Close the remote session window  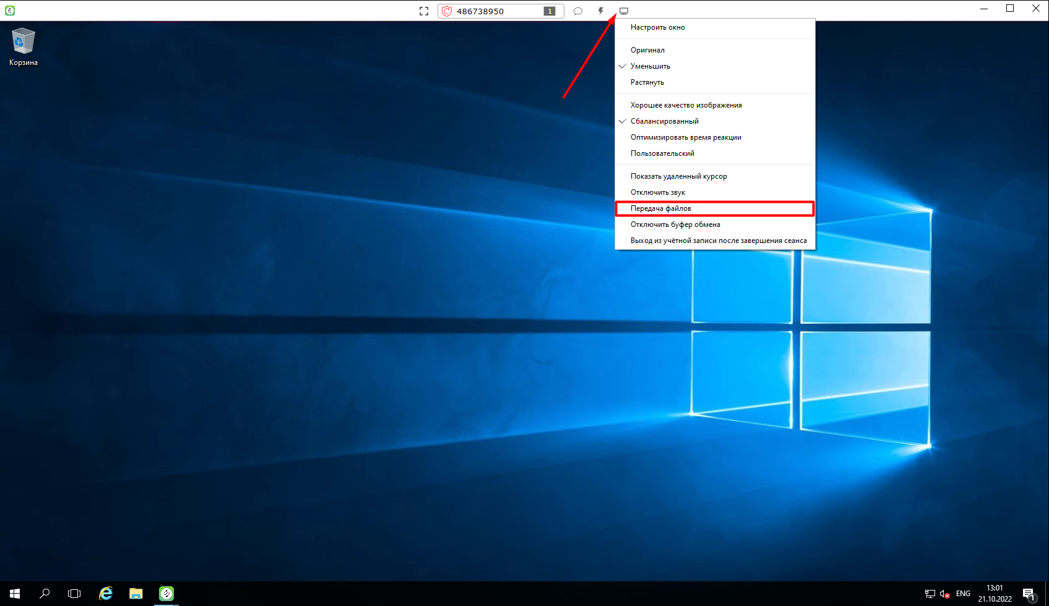(1036, 9)
